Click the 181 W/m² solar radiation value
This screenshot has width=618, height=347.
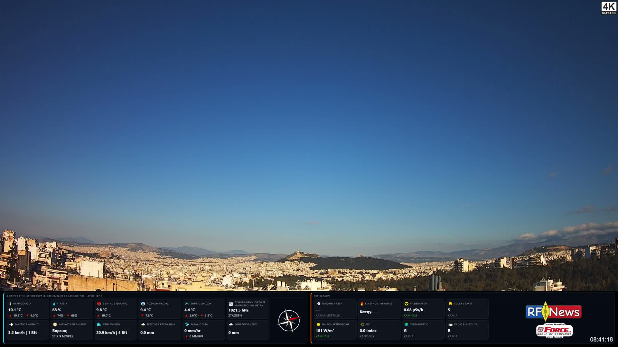pos(325,331)
